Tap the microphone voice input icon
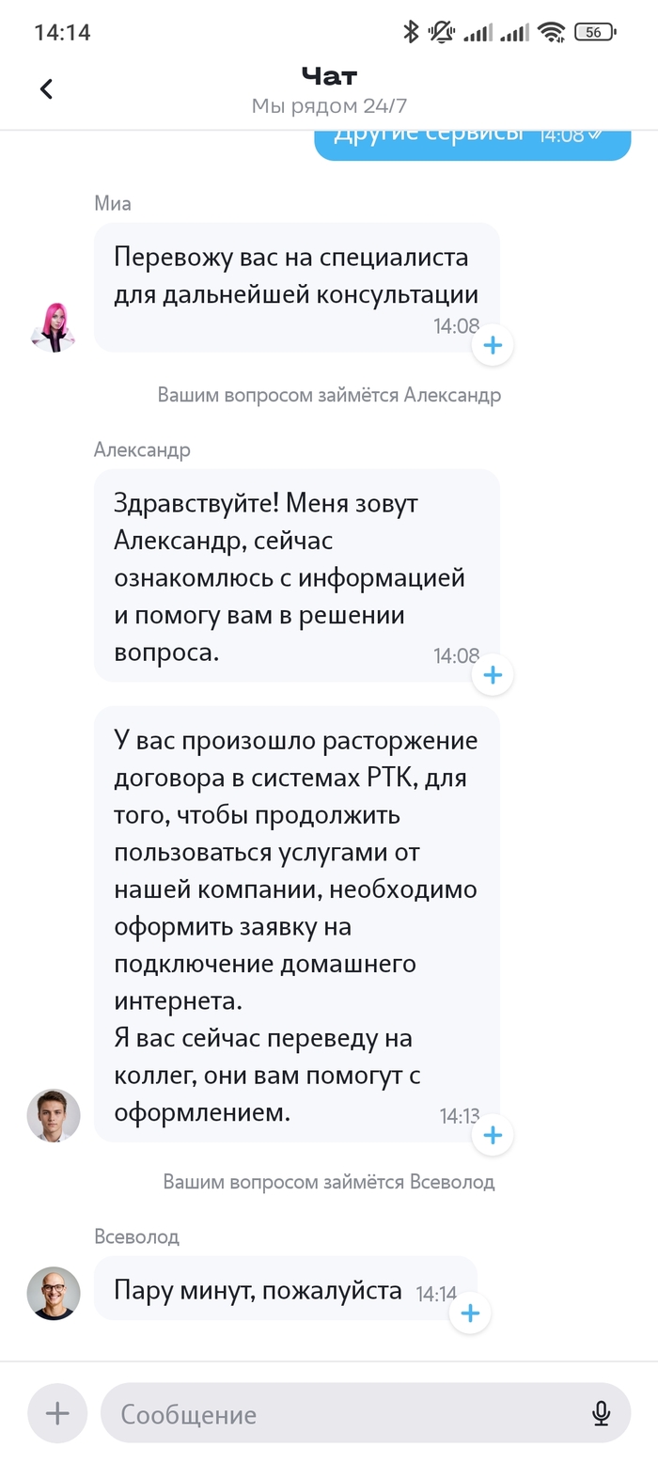The height and width of the screenshot is (1463, 658). coord(602,1413)
